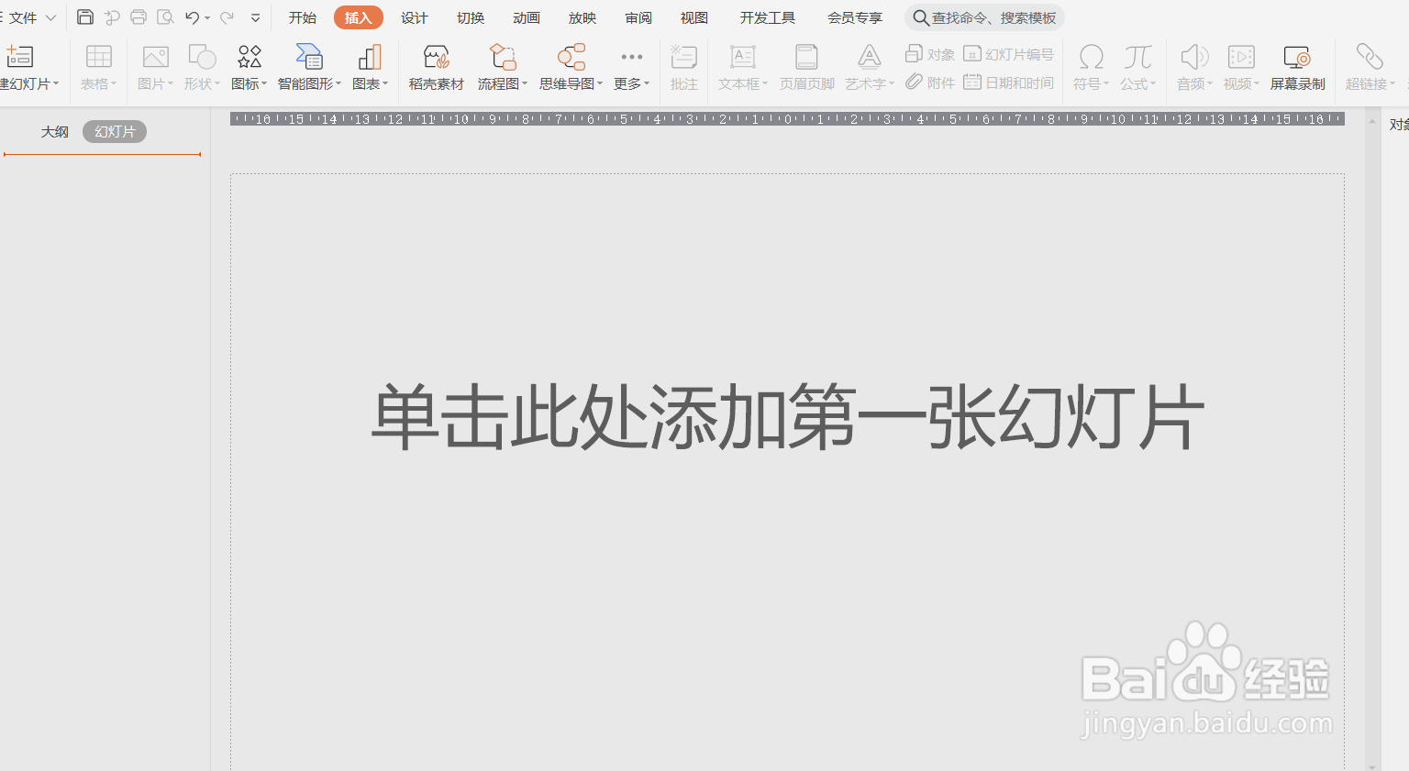Expand the quick access toolbar customize arrow
The image size is (1409, 771).
point(255,17)
